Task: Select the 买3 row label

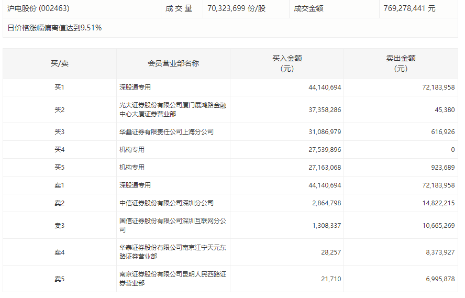Action: [x=59, y=131]
